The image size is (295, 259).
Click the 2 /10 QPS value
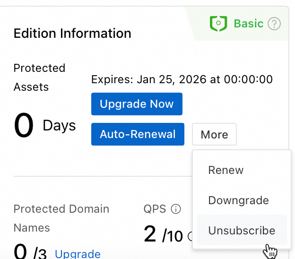click(x=163, y=234)
